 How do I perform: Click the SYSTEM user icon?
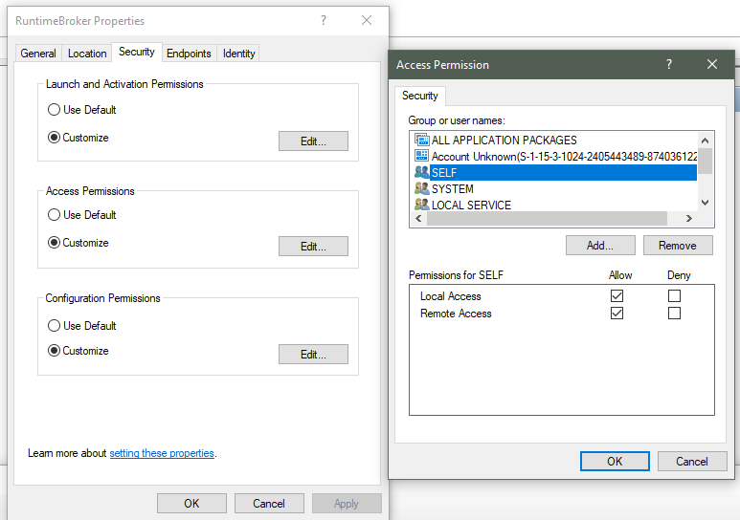pos(421,188)
